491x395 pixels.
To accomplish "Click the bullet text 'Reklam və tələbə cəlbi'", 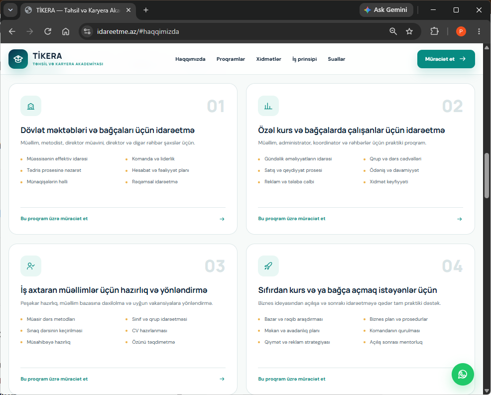I will [289, 182].
